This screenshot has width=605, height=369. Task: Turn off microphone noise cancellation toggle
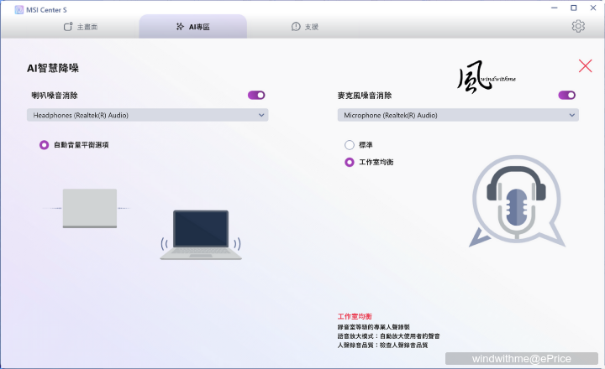coord(566,96)
